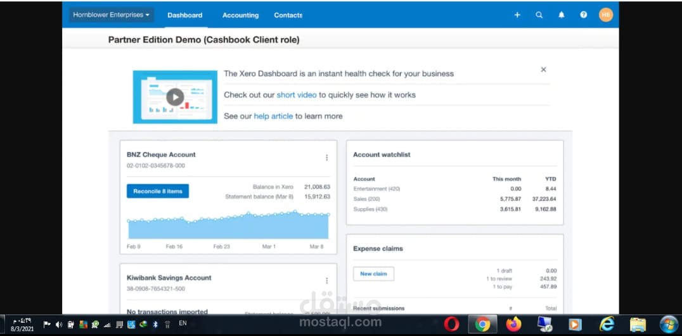Click the Supplies this month value 3,615.81

point(509,209)
